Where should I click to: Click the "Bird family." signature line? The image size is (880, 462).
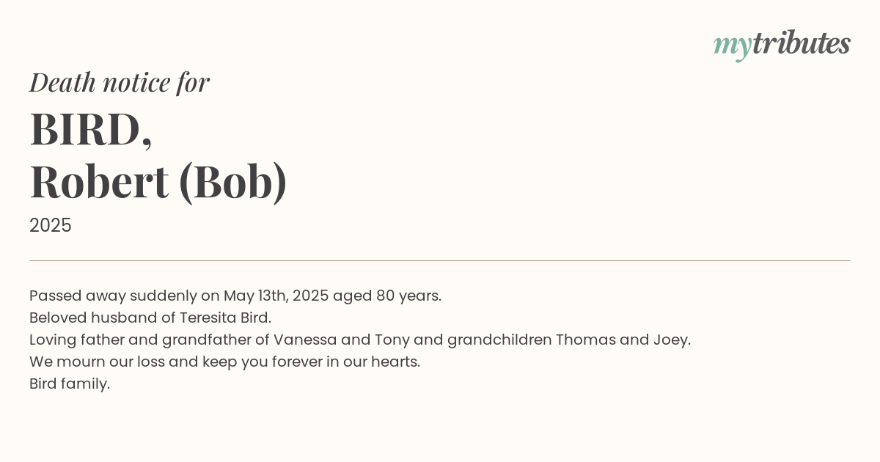[x=70, y=384]
